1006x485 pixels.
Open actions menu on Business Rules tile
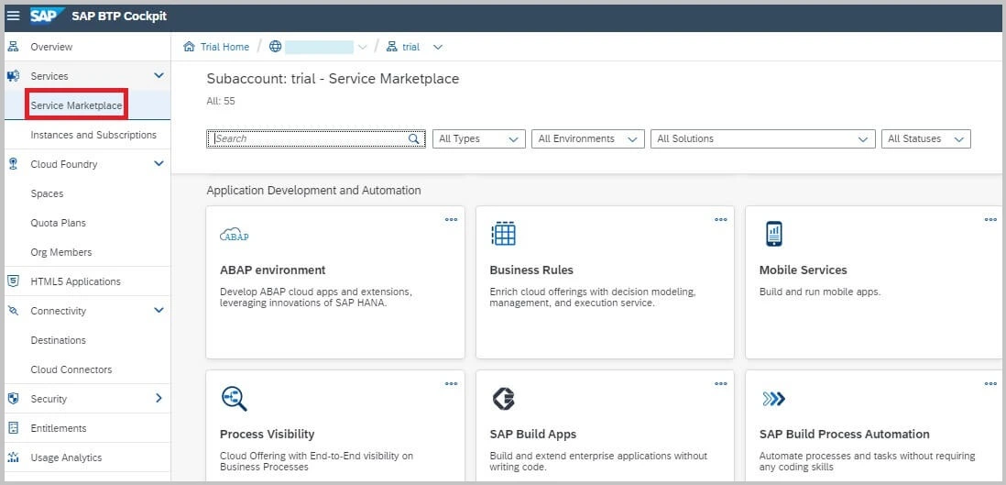[x=721, y=220]
